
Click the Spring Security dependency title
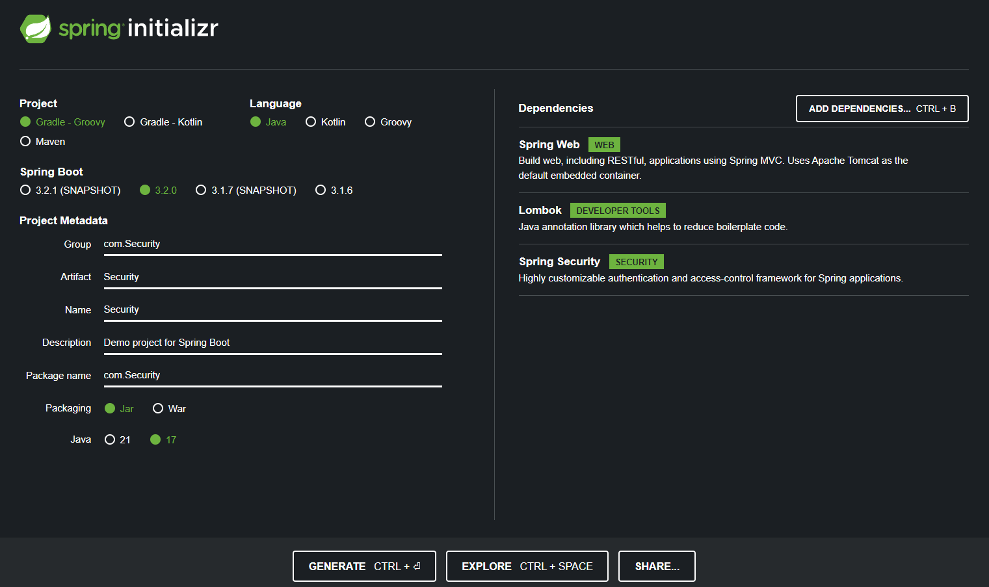click(559, 262)
